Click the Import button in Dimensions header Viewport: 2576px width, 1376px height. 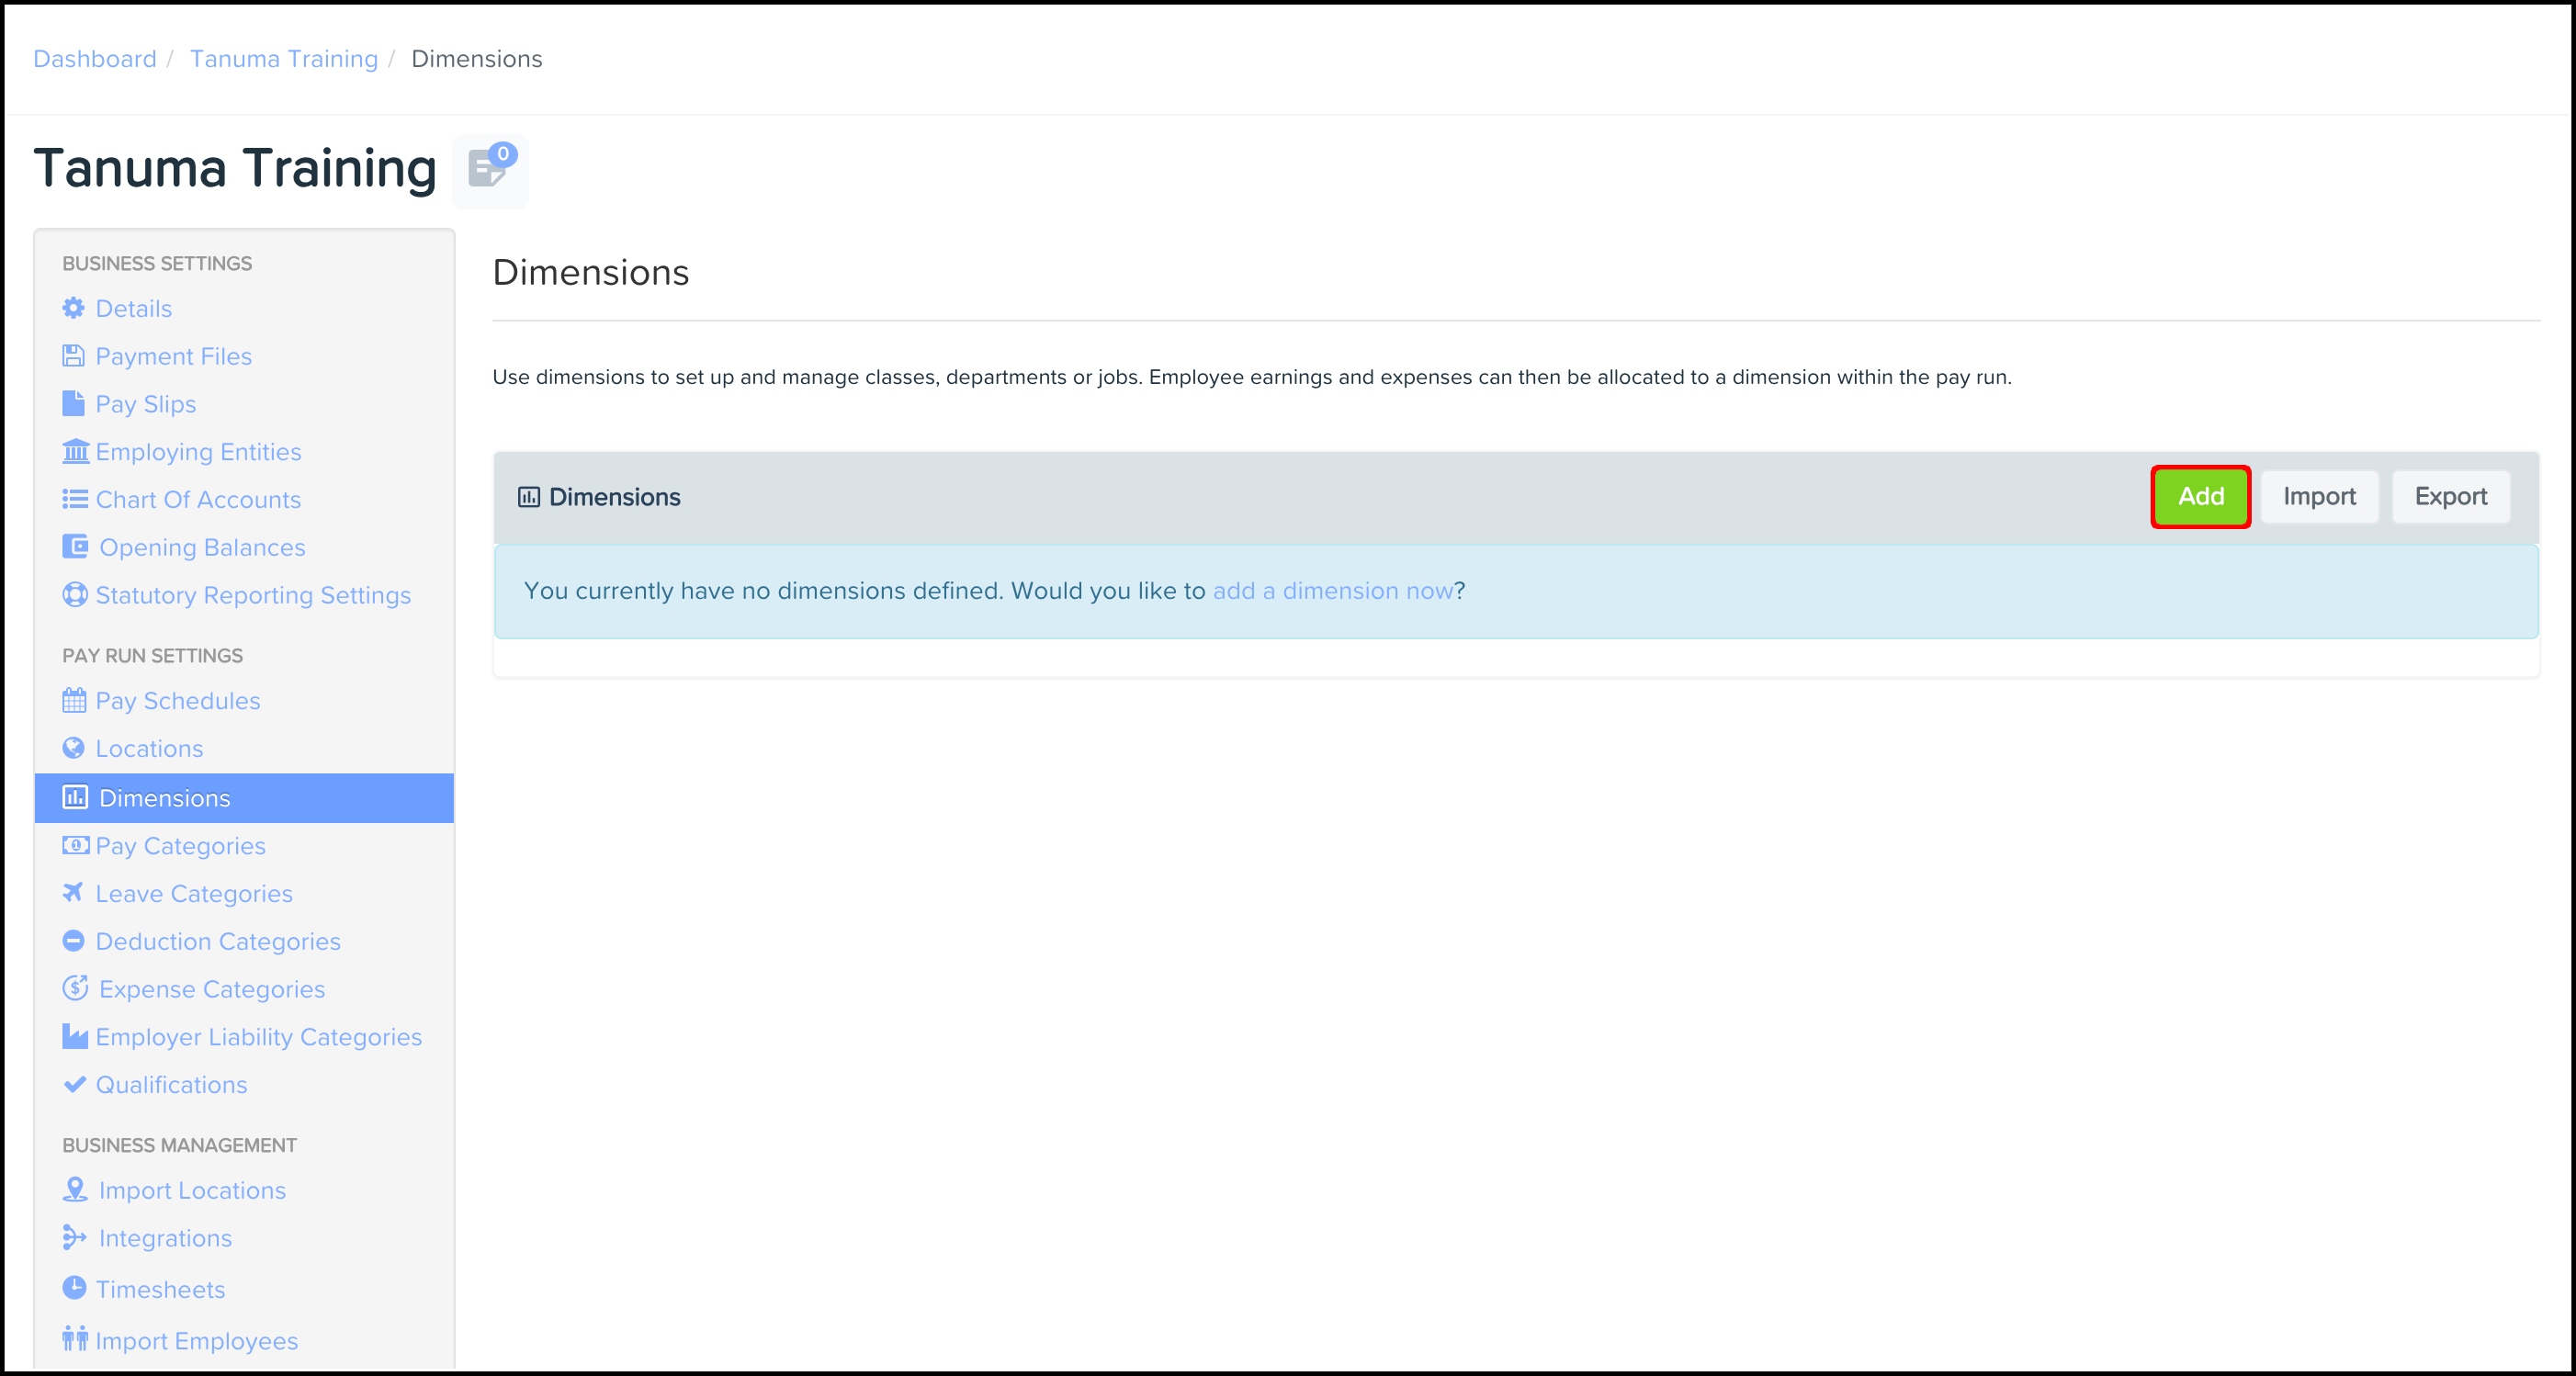click(2318, 497)
